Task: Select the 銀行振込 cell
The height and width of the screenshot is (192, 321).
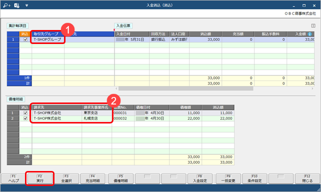Action: click(x=159, y=39)
